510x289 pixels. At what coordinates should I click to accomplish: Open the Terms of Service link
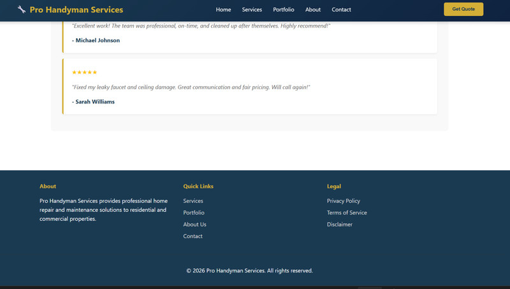coord(347,212)
